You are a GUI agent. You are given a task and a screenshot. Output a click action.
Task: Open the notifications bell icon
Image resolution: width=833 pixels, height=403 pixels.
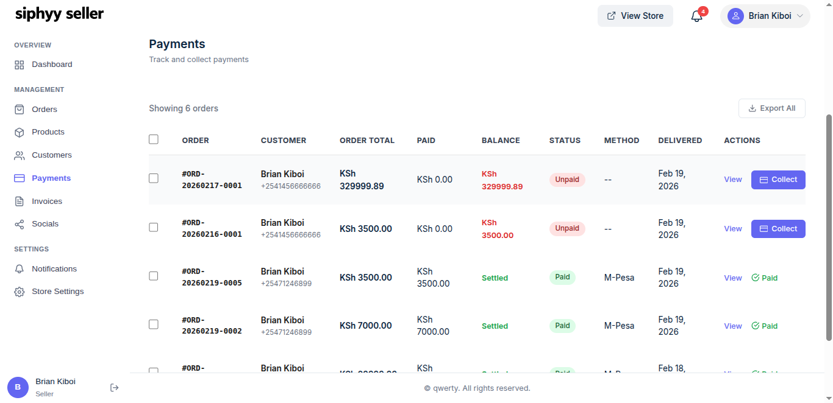tap(696, 16)
